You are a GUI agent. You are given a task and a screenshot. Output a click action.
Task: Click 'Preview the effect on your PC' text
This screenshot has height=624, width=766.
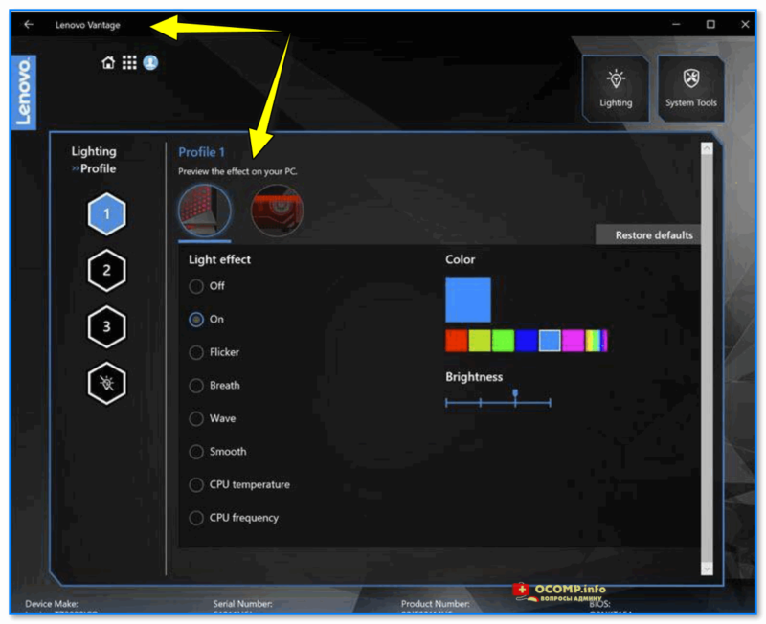coord(237,171)
